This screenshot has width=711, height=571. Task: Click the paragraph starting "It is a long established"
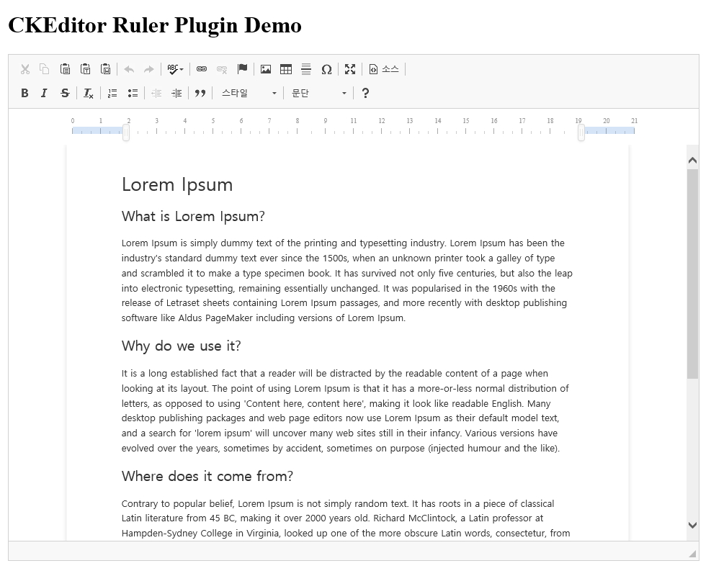[346, 410]
